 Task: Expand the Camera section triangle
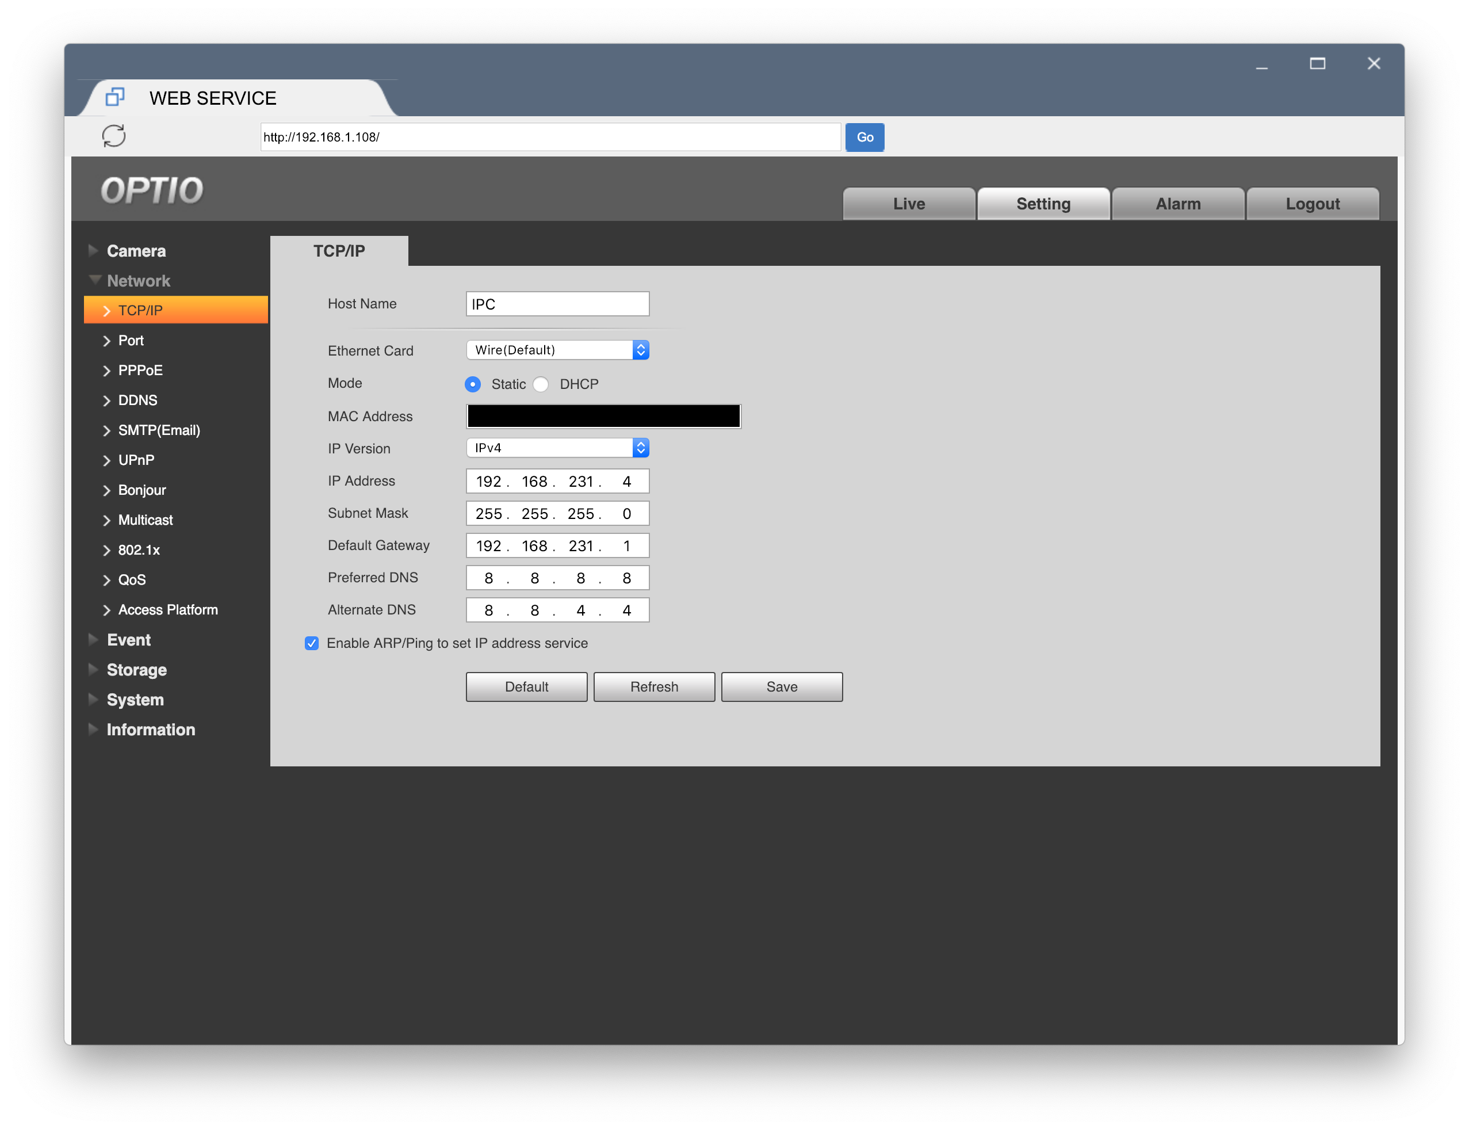tap(93, 251)
